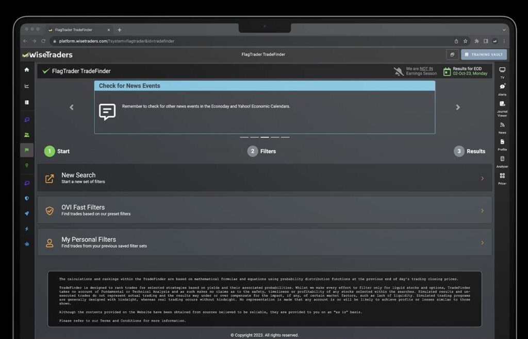Go to step 2 Filters
The width and height of the screenshot is (528, 339).
pyautogui.click(x=261, y=151)
